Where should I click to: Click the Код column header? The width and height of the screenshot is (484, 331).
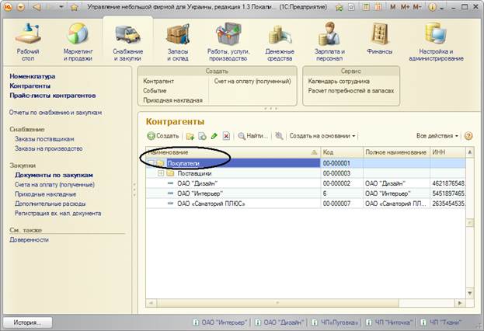coord(342,152)
